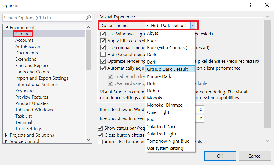This screenshot has height=165, width=274.
Task: Open Documents settings page
Action: pyautogui.click(x=27, y=53)
